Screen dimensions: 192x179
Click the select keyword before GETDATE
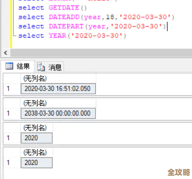[31, 8]
